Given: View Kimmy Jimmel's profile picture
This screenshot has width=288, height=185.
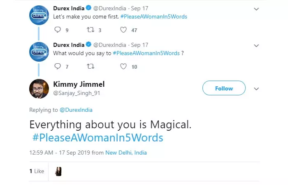Looking at the screenshot, I should pos(39,88).
